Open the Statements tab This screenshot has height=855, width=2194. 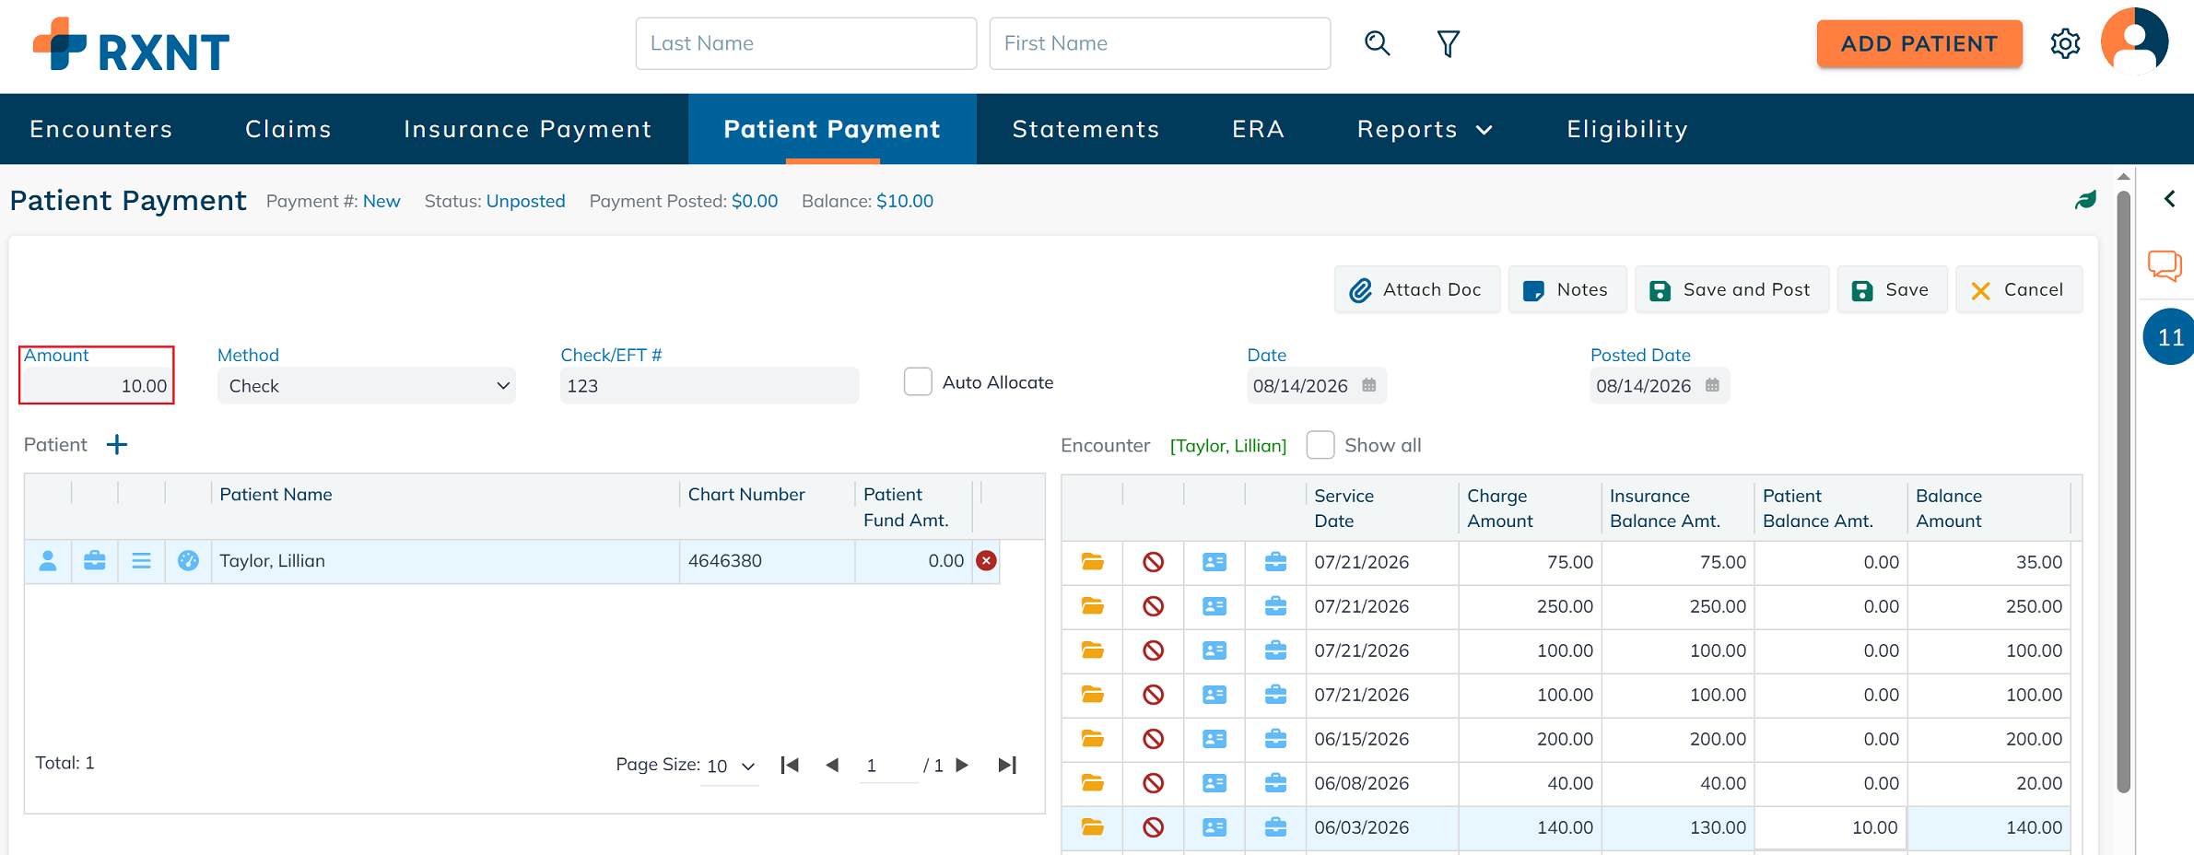coord(1085,129)
